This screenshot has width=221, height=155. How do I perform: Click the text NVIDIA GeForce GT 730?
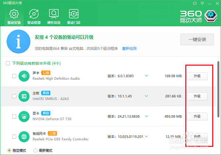52,119
